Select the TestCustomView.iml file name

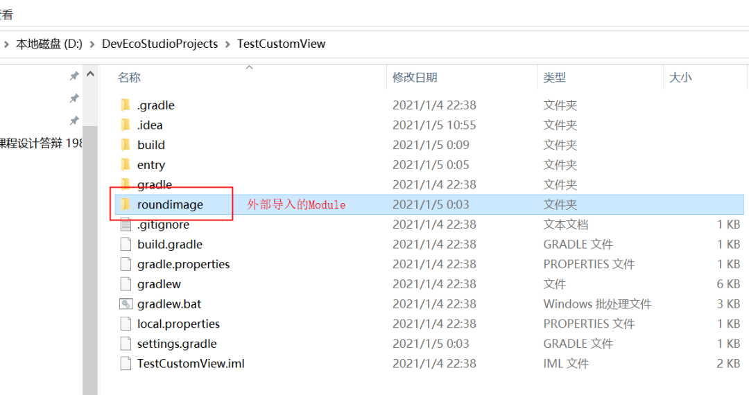pyautogui.click(x=191, y=364)
